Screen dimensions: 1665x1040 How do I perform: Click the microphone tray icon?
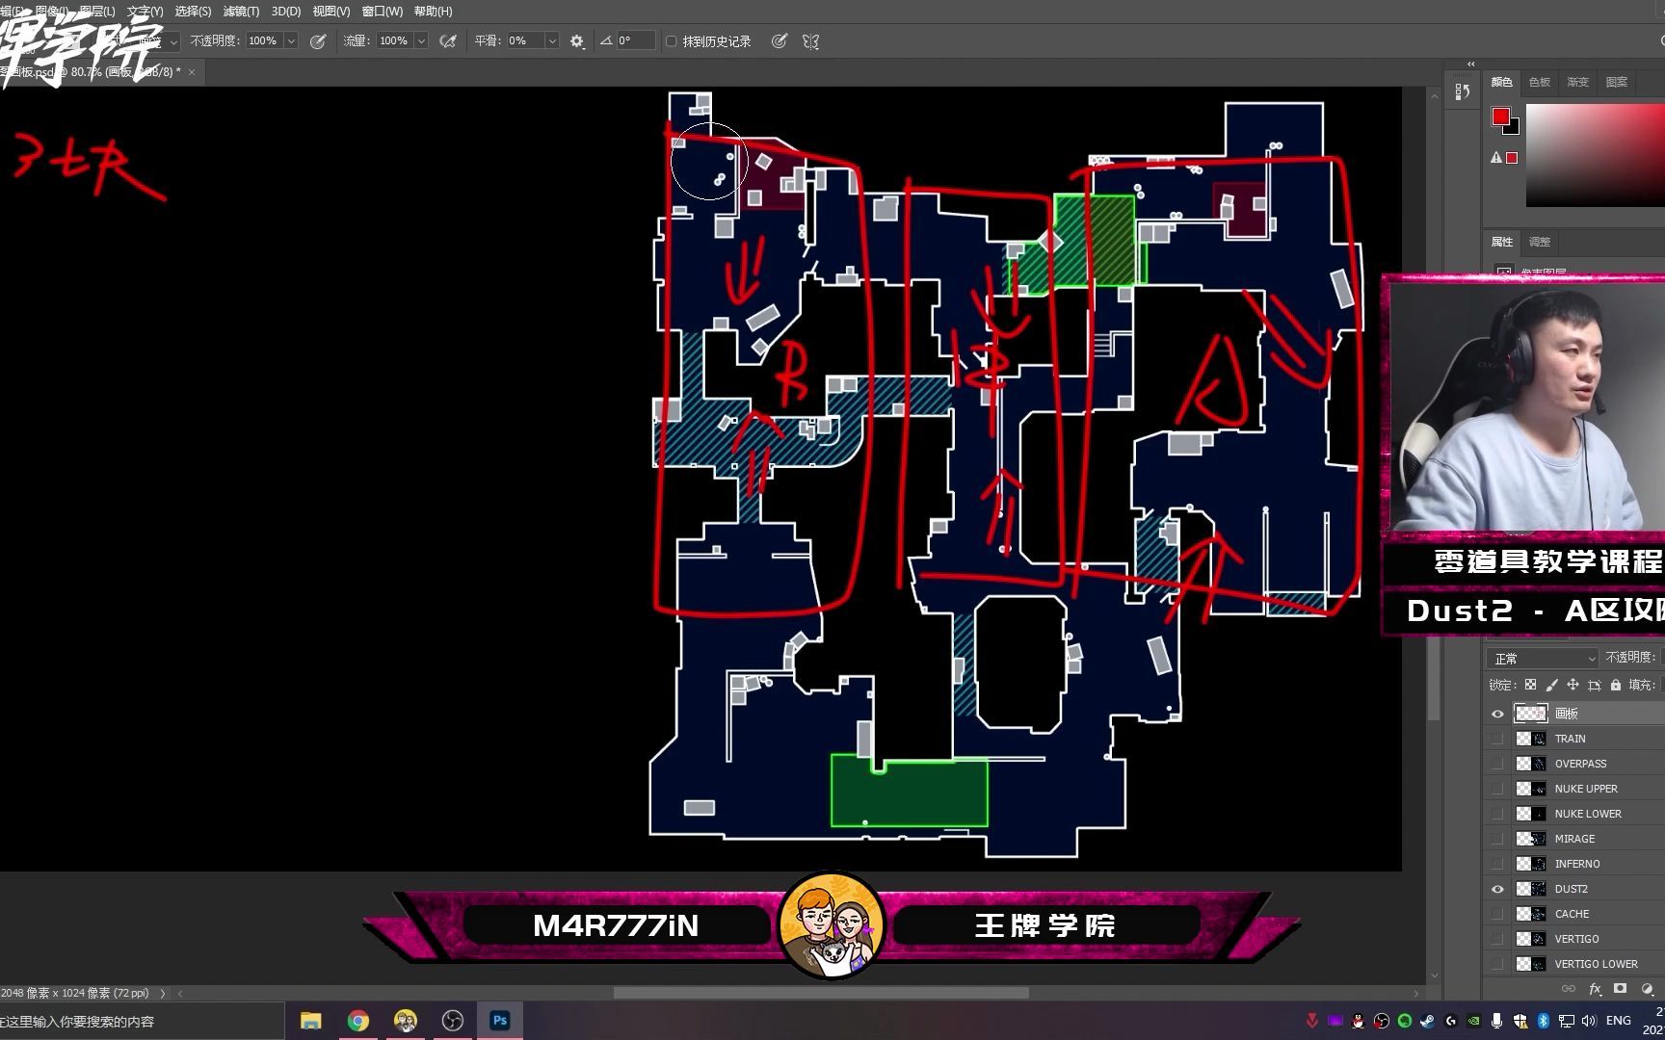point(1496,1021)
